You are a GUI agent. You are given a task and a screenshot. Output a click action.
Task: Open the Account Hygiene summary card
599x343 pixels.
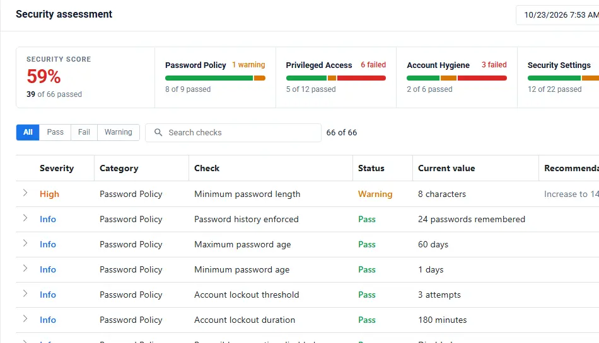[457, 77]
